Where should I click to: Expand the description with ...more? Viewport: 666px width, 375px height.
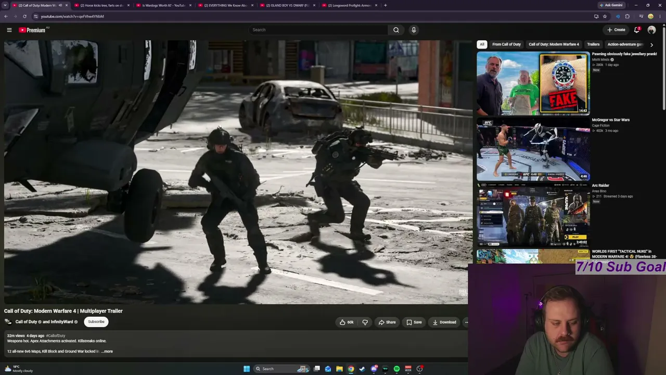107,352
